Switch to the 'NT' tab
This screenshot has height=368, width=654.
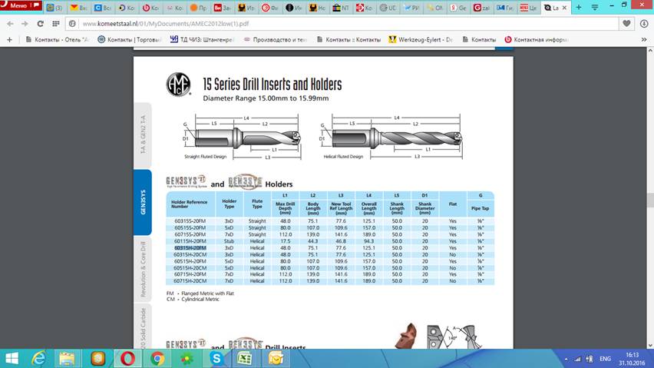click(x=341, y=8)
